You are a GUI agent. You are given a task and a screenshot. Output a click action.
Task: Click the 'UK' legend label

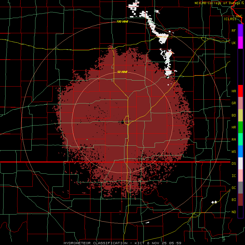point(234,43)
